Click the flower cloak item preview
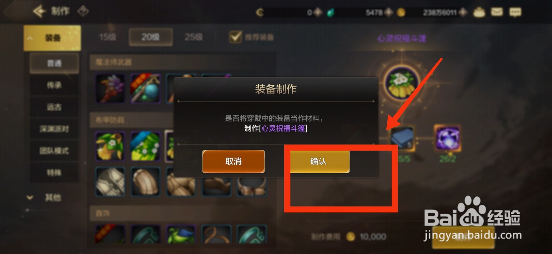The image size is (552, 254). click(x=402, y=83)
